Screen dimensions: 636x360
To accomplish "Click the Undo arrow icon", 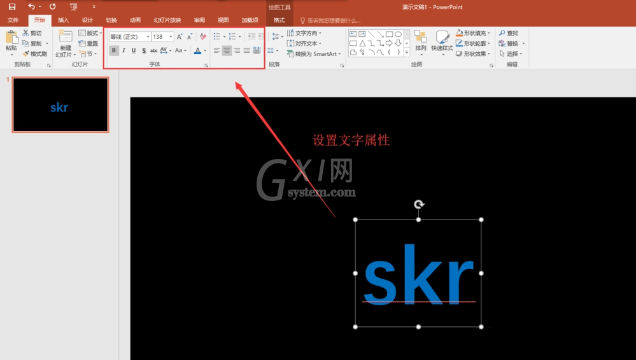I will (31, 6).
